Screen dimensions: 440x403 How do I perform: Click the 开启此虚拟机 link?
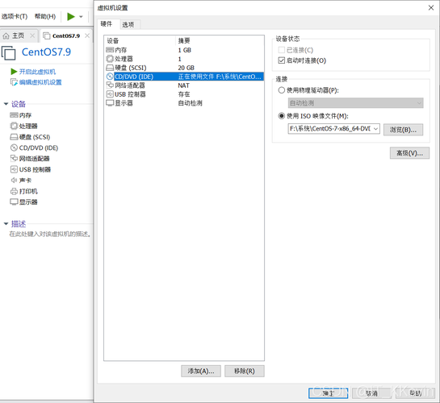click(37, 72)
